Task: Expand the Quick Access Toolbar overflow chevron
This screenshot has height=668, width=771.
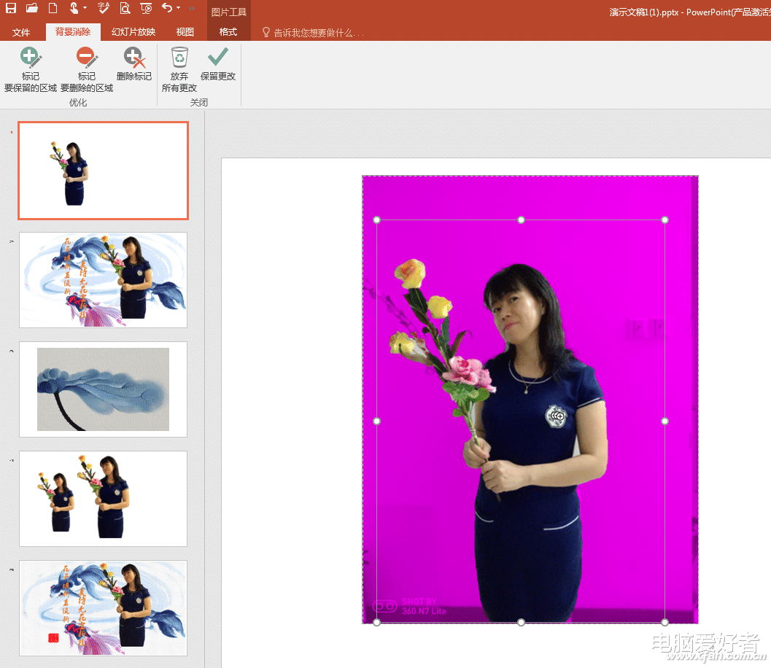Action: tap(191, 9)
